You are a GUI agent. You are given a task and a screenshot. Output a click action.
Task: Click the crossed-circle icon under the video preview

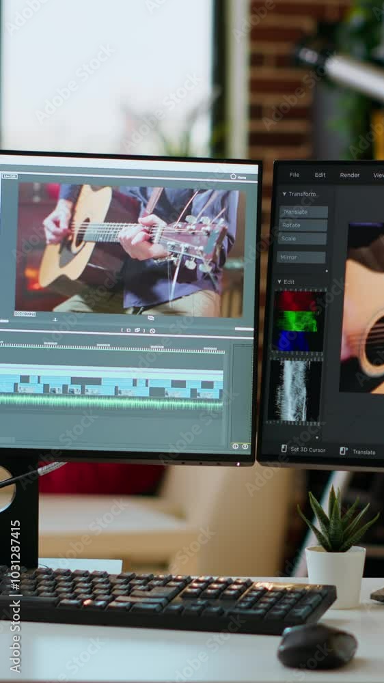click(152, 331)
